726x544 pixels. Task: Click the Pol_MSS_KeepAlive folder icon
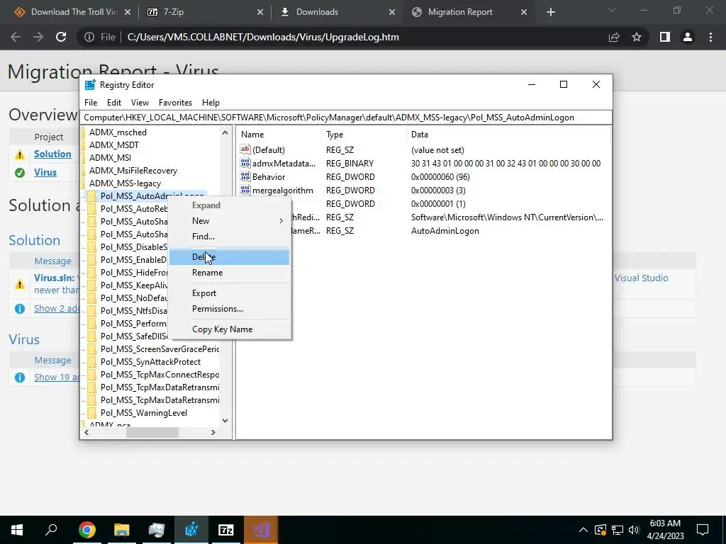coord(92,285)
